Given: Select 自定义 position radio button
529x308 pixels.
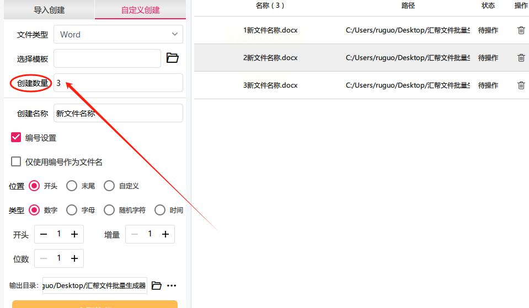Looking at the screenshot, I should (x=109, y=186).
